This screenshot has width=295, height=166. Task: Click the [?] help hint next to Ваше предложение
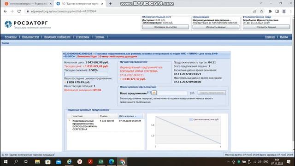pyautogui.click(x=149, y=92)
